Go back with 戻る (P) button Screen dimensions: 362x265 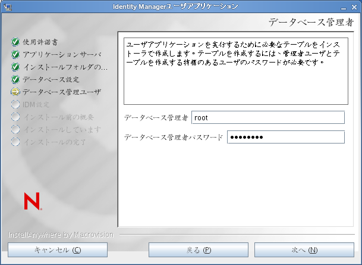tap(199, 250)
